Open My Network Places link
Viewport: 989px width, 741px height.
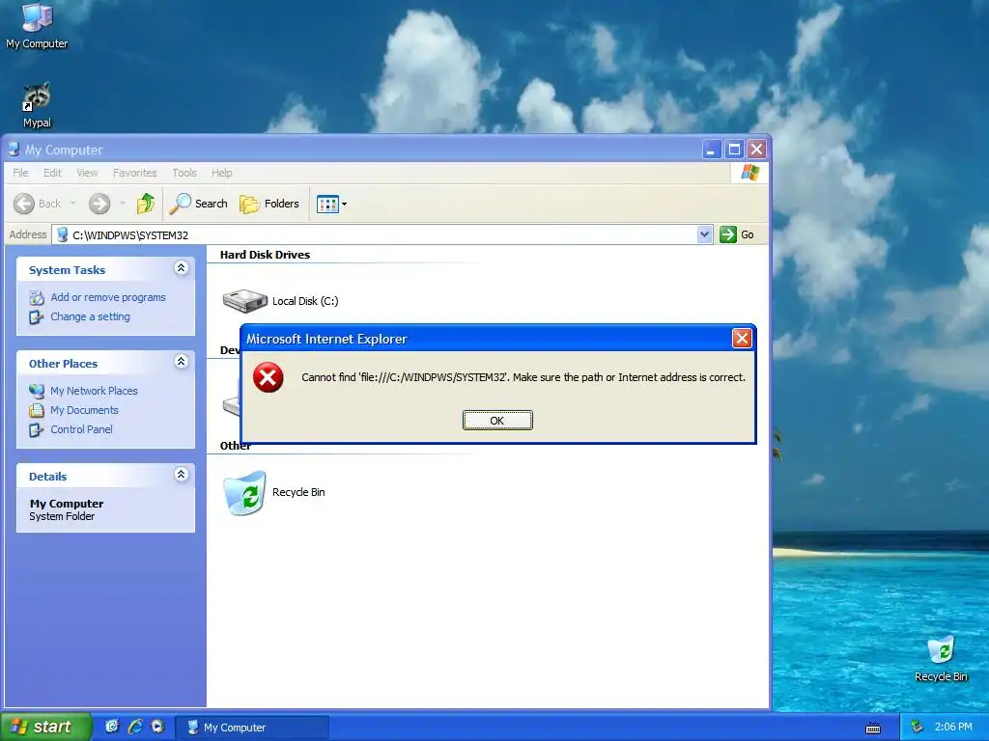tap(94, 391)
